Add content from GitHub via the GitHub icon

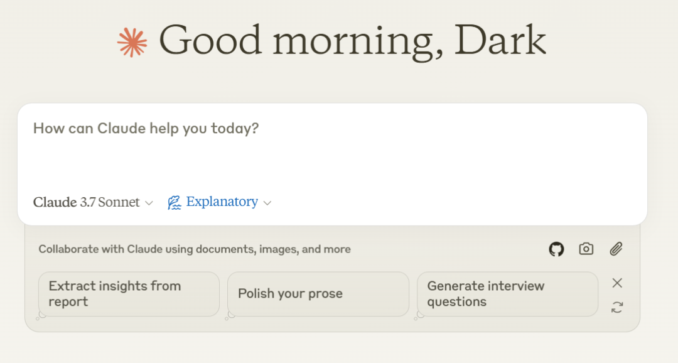tap(556, 249)
